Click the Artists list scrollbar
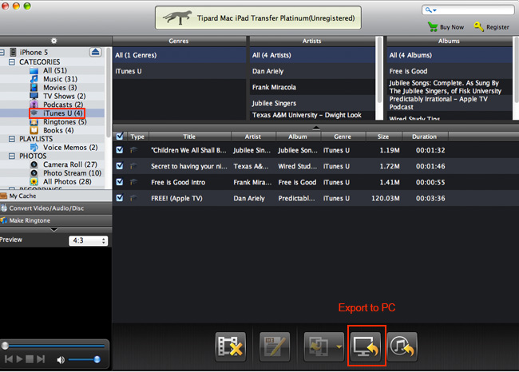Screen dimensions: 519x372 point(379,70)
